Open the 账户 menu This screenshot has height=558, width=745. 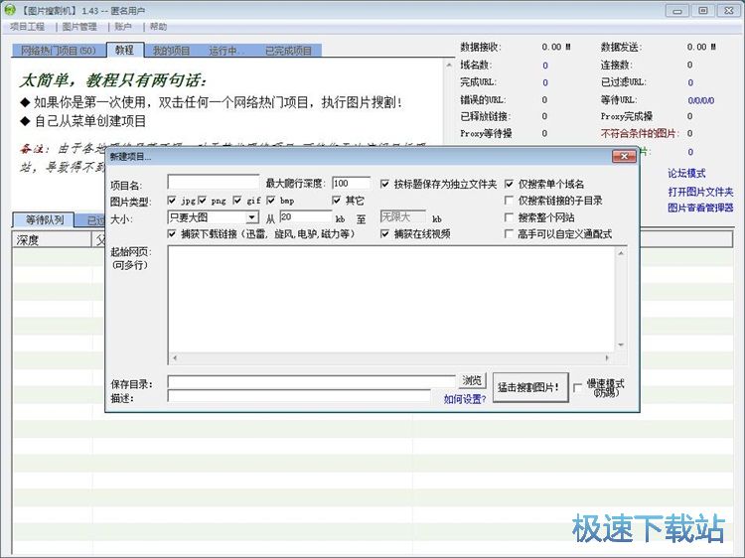(123, 27)
